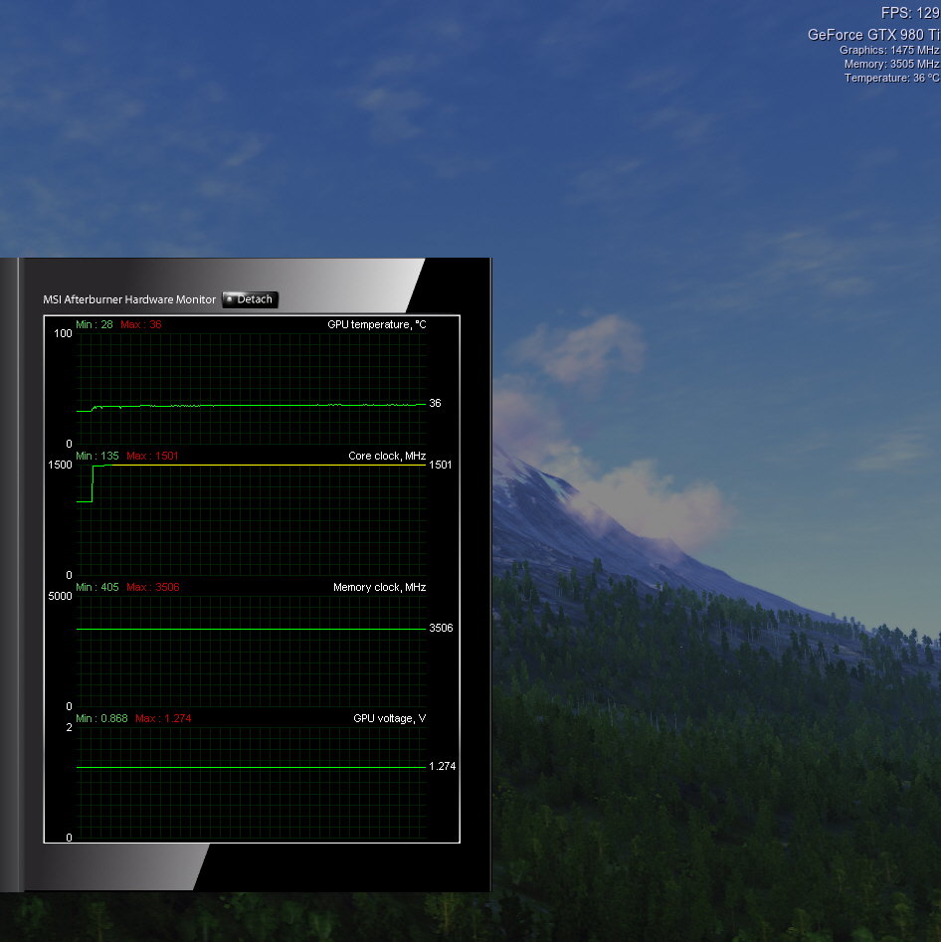Screen dimensions: 941x942
Task: Click the 'Max : 1501' core clock value
Action: pyautogui.click(x=152, y=456)
